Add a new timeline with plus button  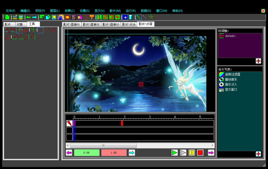[x=258, y=61]
